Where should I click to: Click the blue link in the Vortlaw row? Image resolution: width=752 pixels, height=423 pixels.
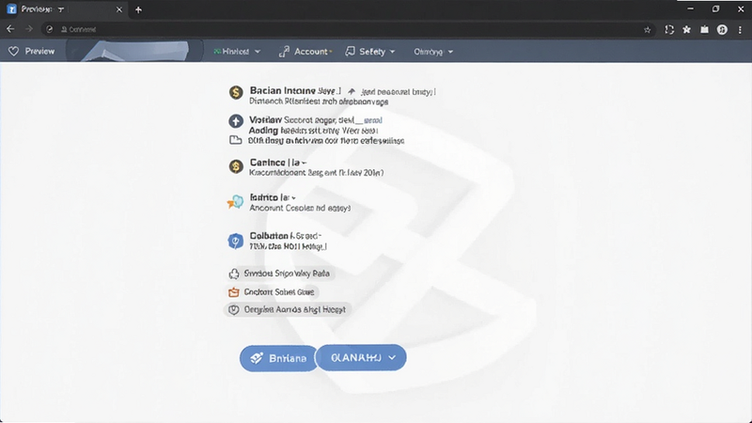pos(372,120)
